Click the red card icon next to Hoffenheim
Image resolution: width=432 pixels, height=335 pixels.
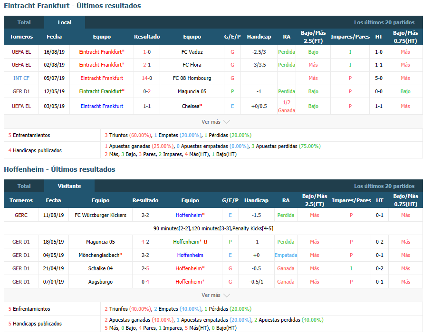click(x=205, y=242)
